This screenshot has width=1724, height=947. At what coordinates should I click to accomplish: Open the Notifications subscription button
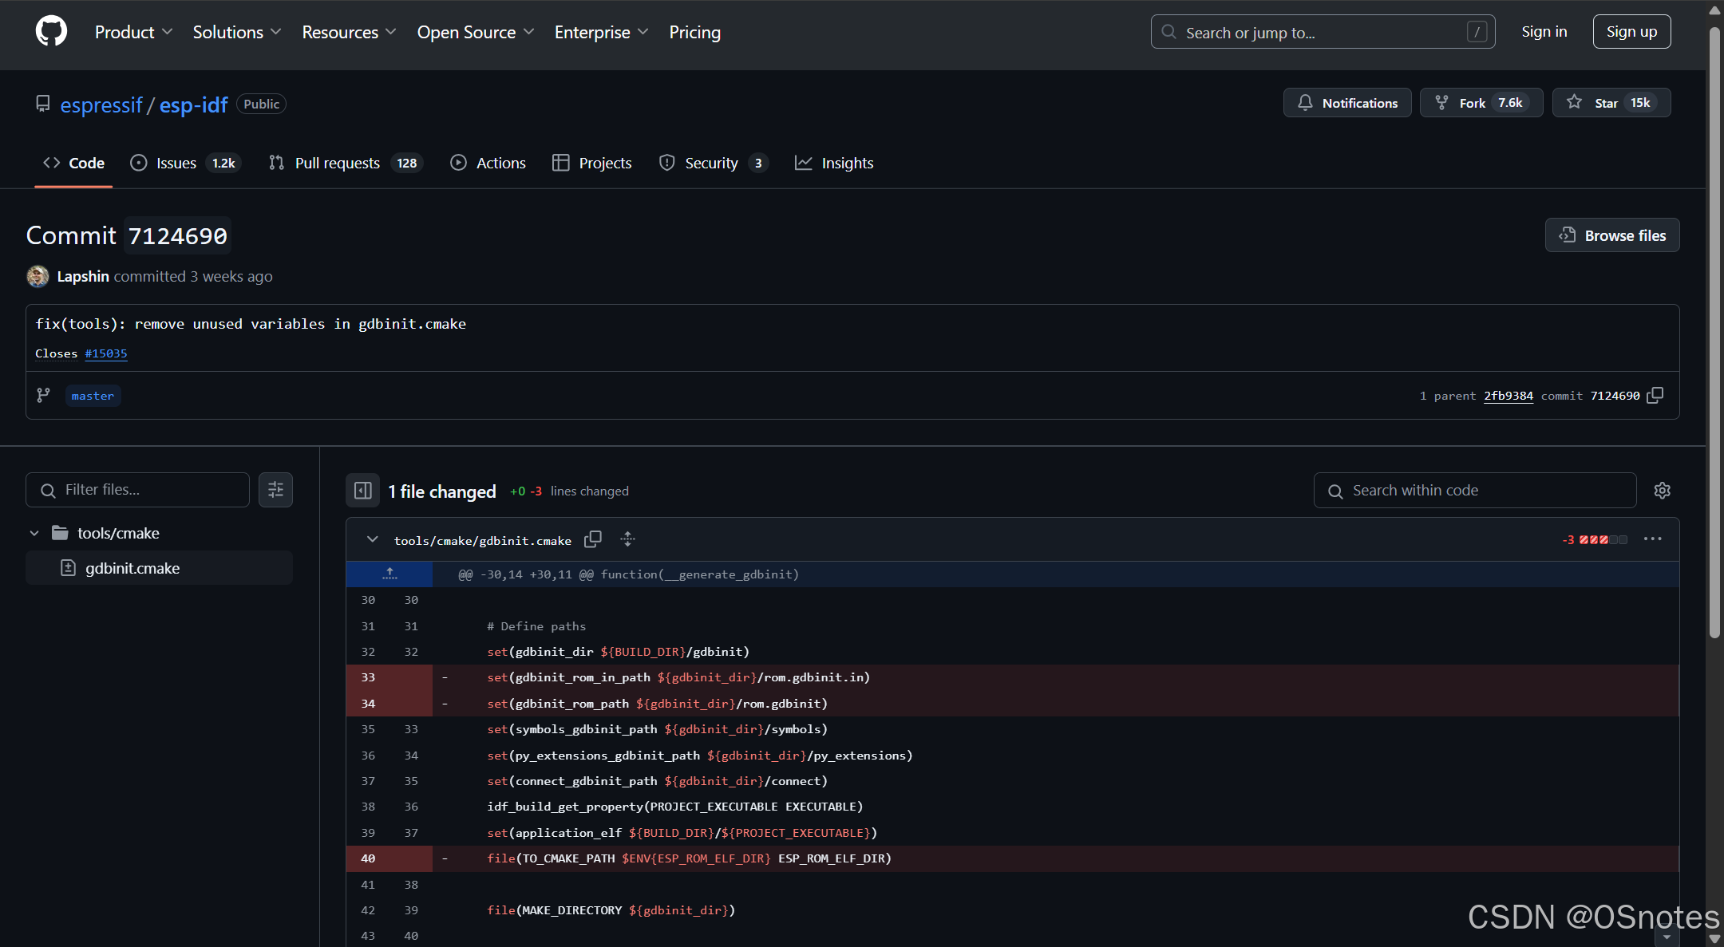tap(1347, 103)
